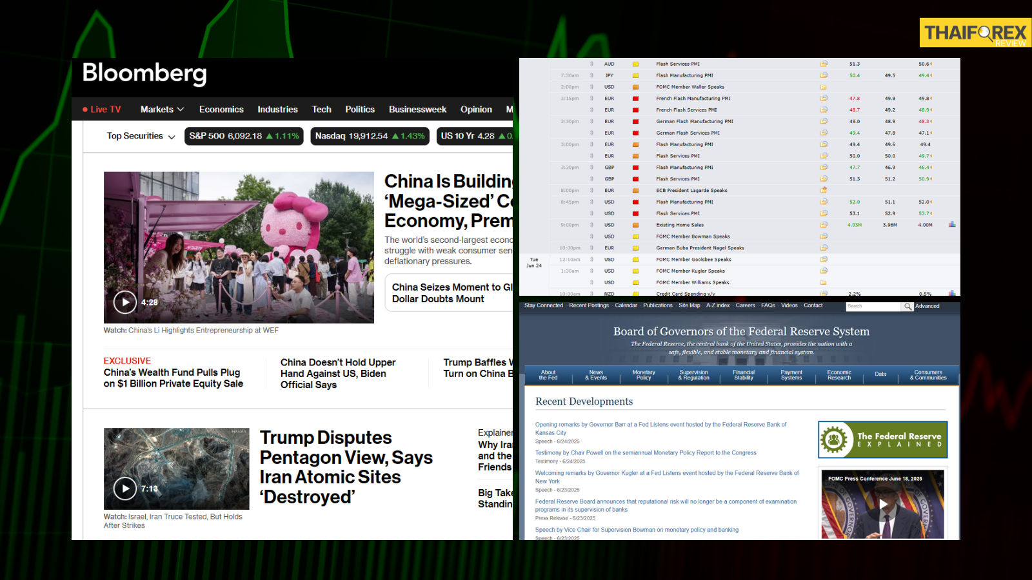The image size is (1032, 580).
Task: Click the Federal Reserve search magnifier icon
Action: 908,306
